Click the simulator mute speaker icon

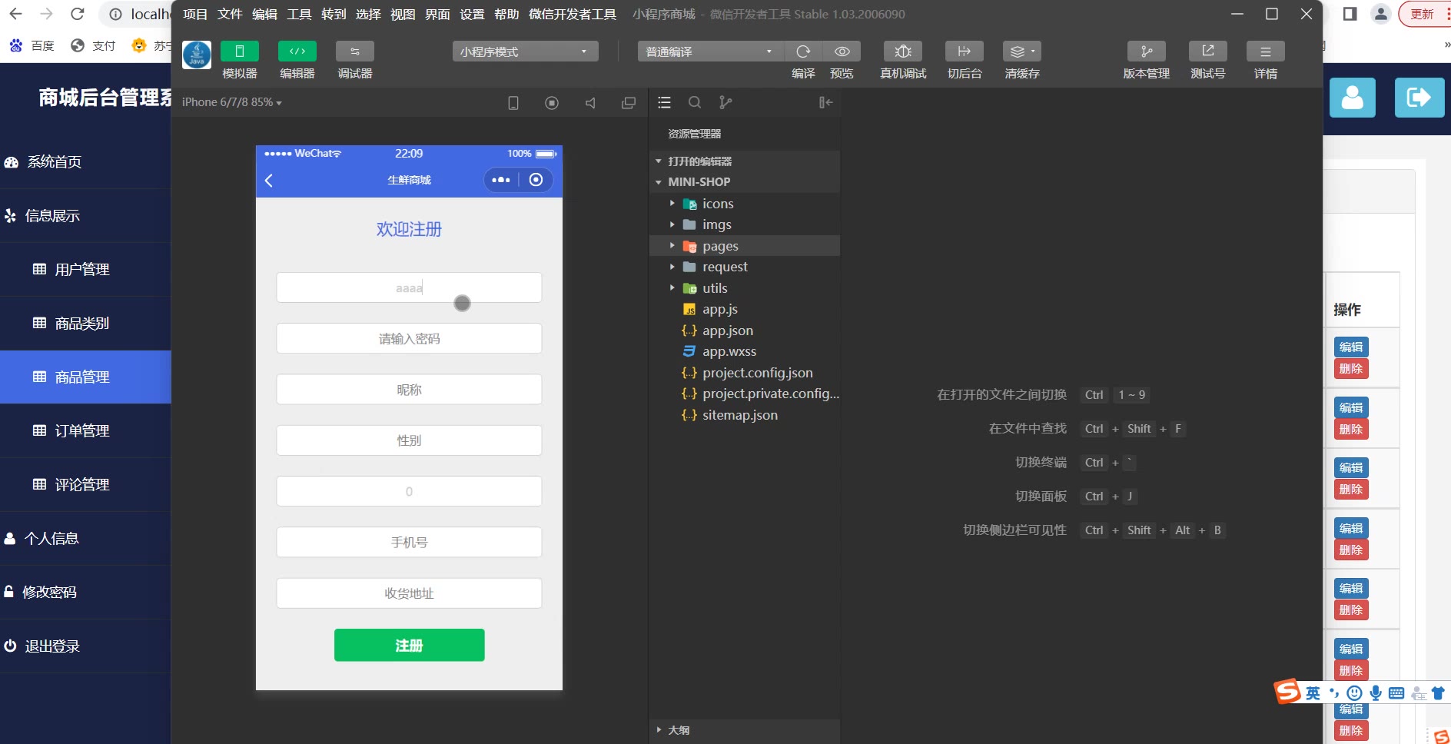590,103
